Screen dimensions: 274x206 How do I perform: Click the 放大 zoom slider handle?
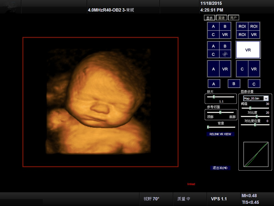(214, 97)
